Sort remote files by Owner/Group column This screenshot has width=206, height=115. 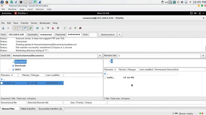point(173,70)
